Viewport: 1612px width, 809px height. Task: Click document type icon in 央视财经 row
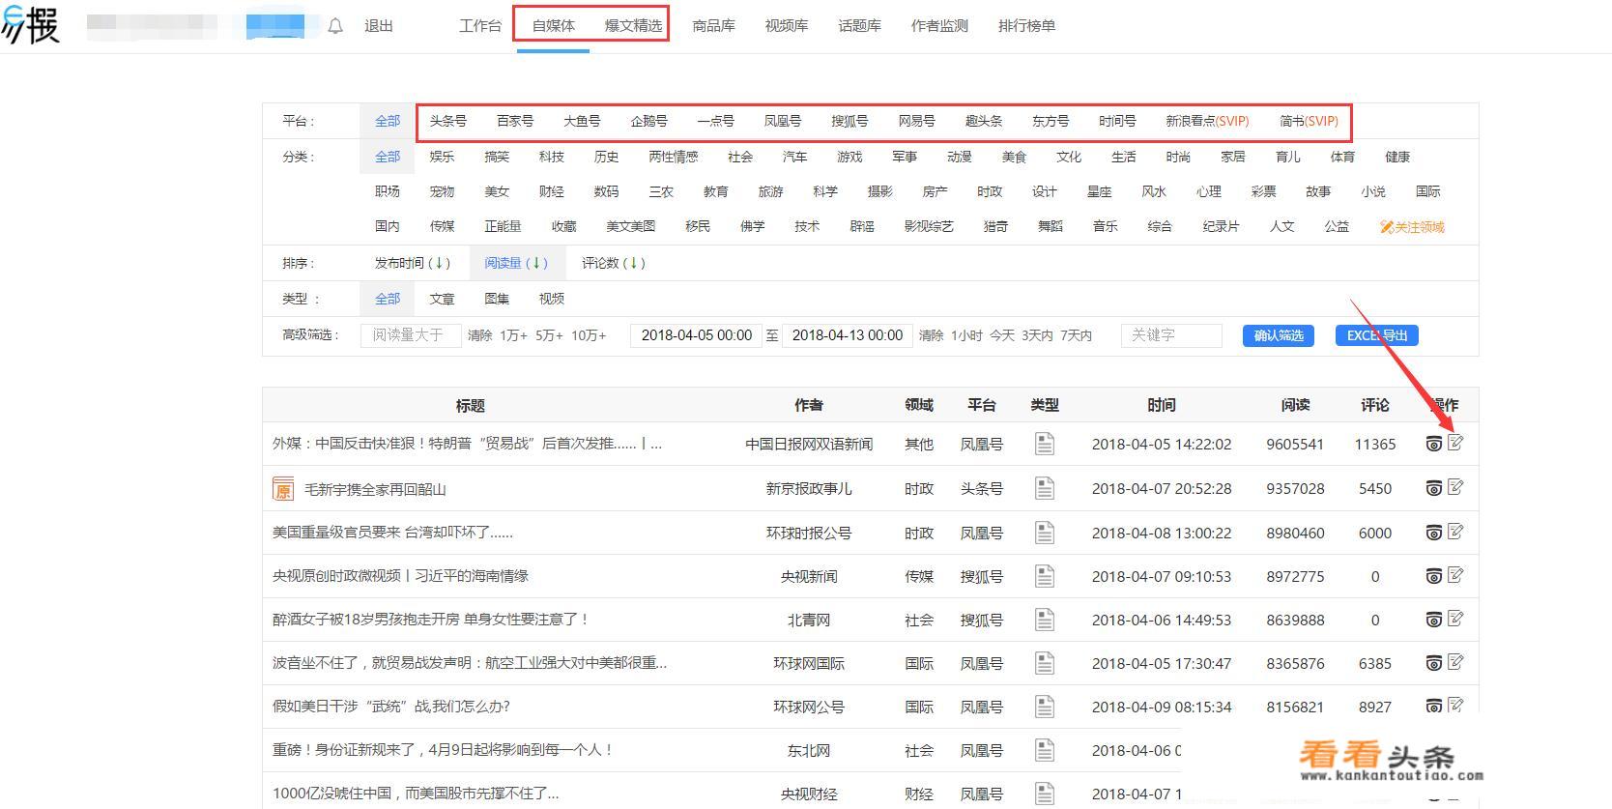tap(1045, 794)
